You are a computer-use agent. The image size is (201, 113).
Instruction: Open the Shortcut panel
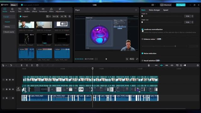coord(166,5)
